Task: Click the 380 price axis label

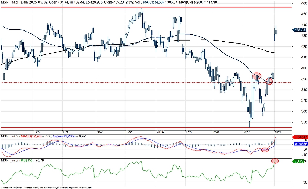Action: pyautogui.click(x=304, y=90)
